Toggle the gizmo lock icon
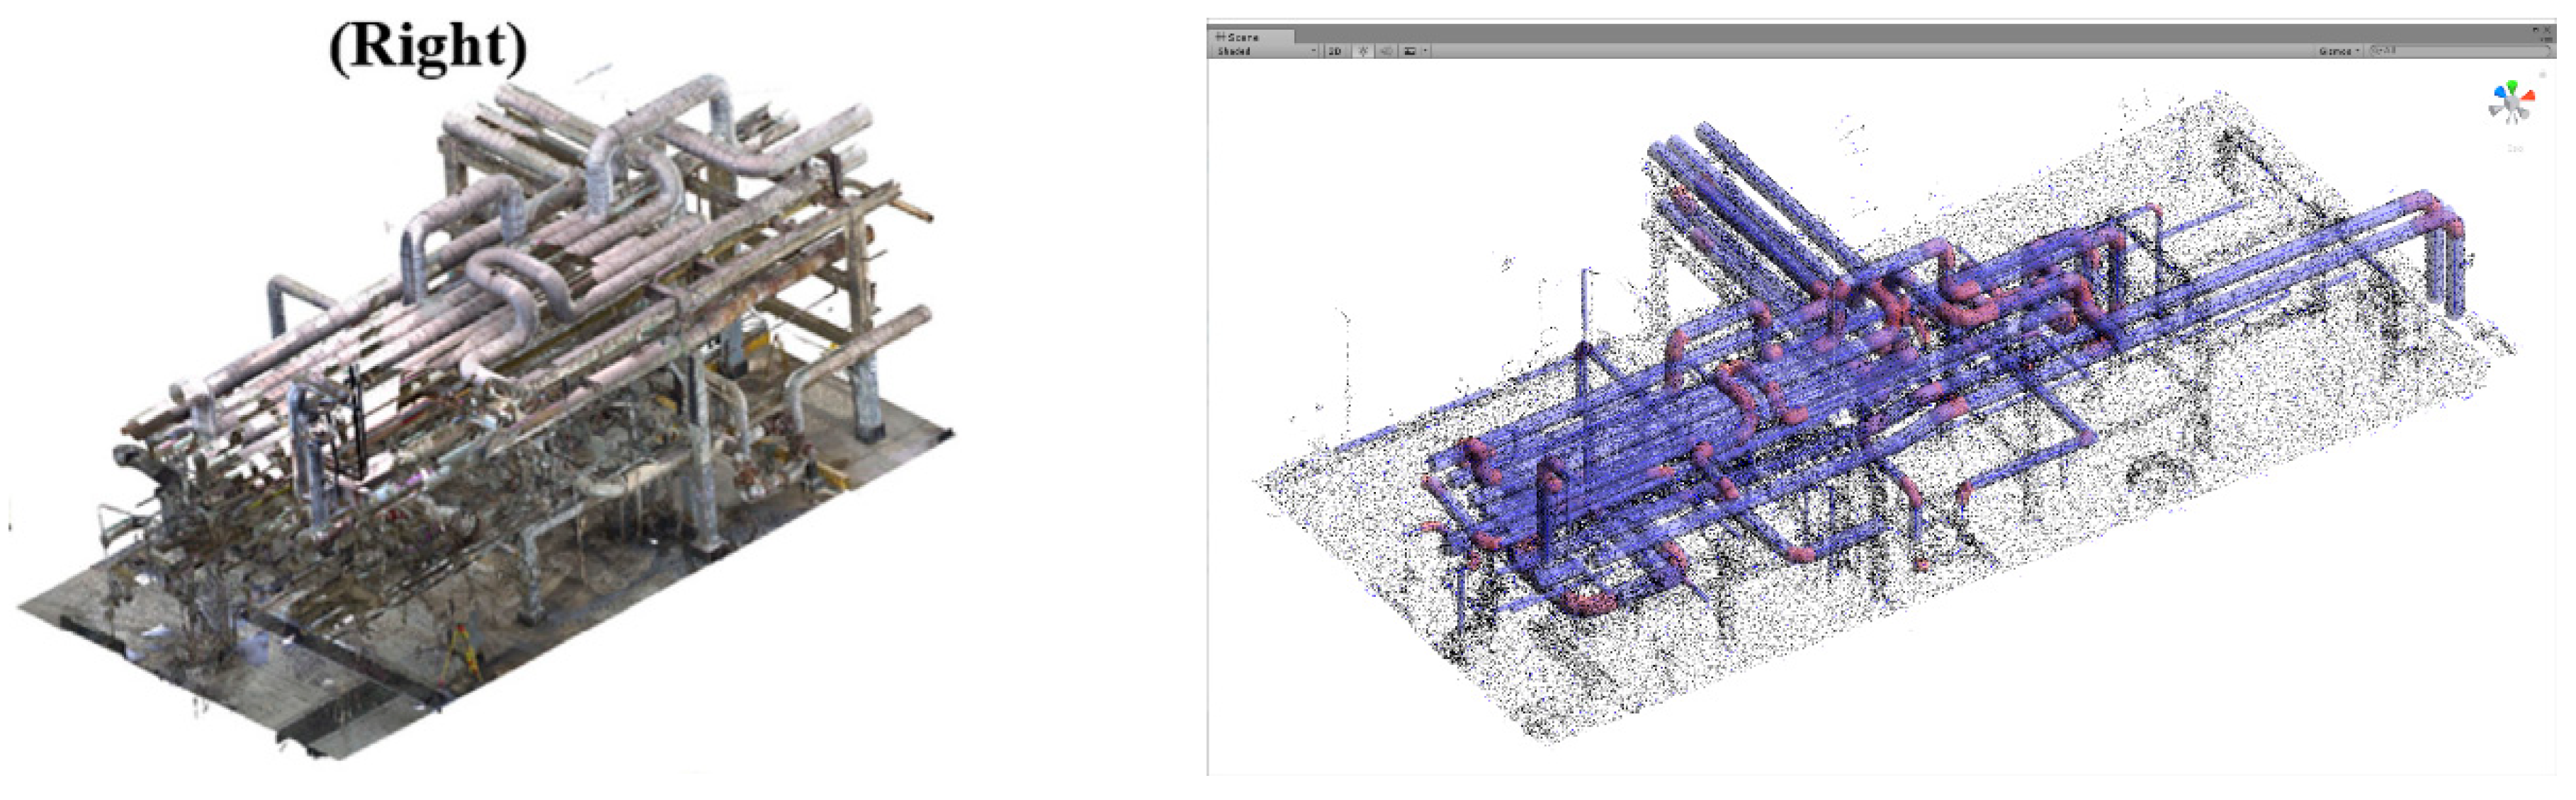This screenshot has height=800, width=2576. (x=2543, y=75)
